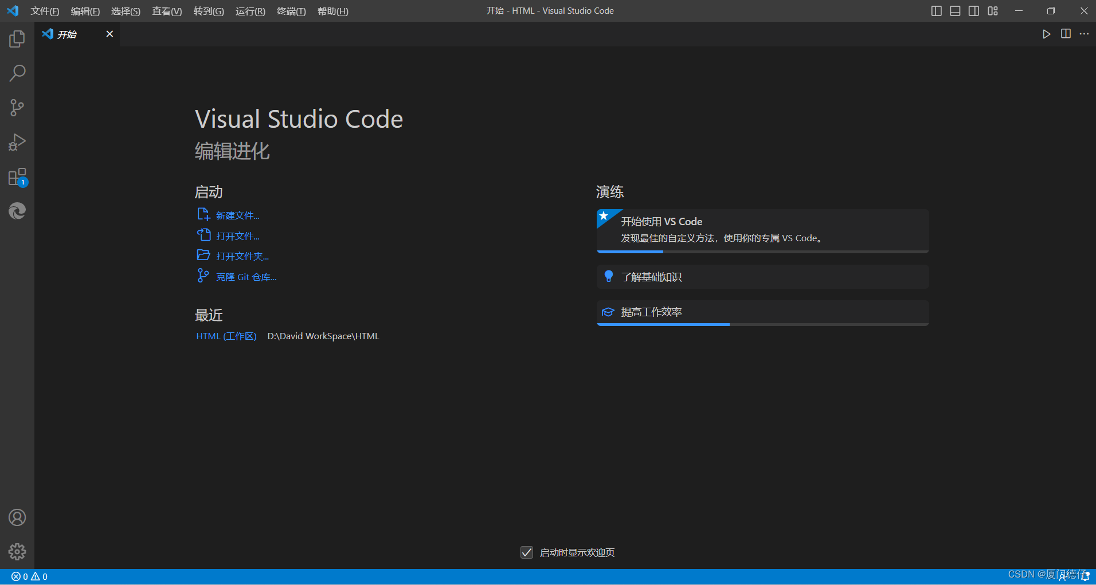This screenshot has height=585, width=1096.
Task: Click the star badge on 开始使用 VS Code
Action: click(x=605, y=217)
